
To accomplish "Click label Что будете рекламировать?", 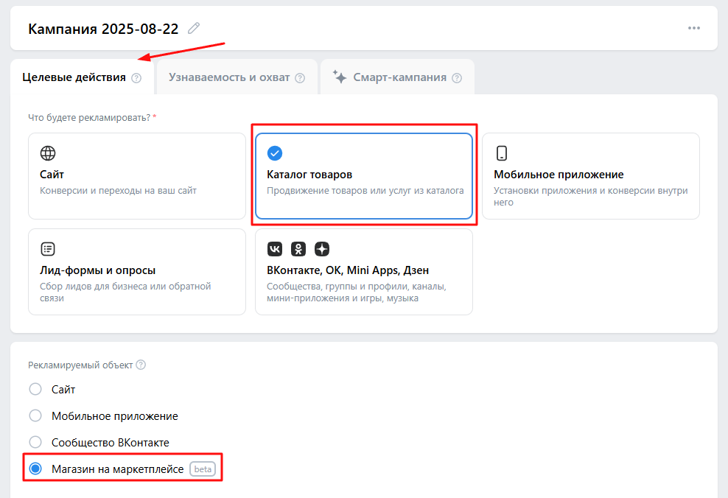I will 89,118.
